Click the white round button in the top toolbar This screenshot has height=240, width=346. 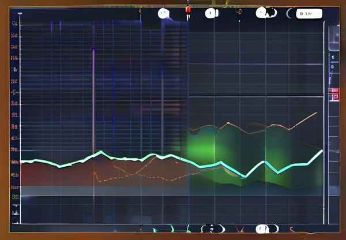164,13
